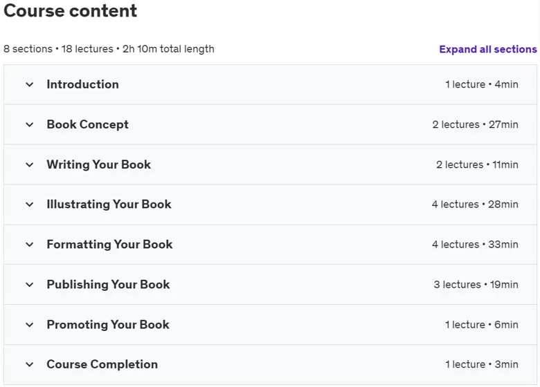
Task: Select the Writing Your Book title
Action: [x=99, y=164]
